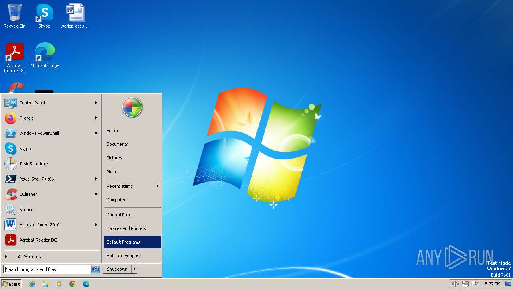Click the Show desktop button
This screenshot has height=289, width=513.
pyautogui.click(x=508, y=284)
